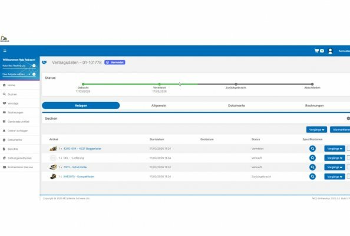This screenshot has height=236, width=350.
Task: Expand the Suchen filter panel
Action: [x=348, y=119]
